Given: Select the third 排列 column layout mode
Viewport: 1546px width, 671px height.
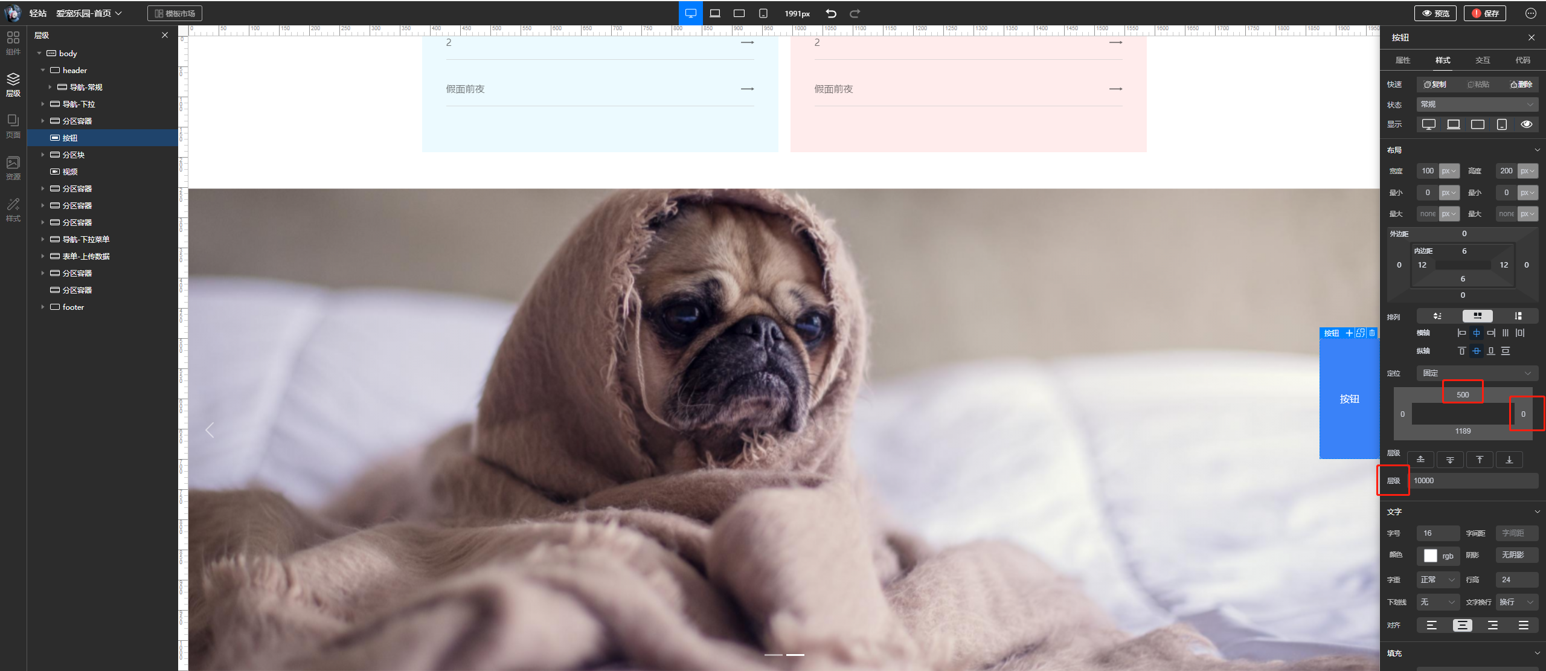Looking at the screenshot, I should (x=1518, y=316).
